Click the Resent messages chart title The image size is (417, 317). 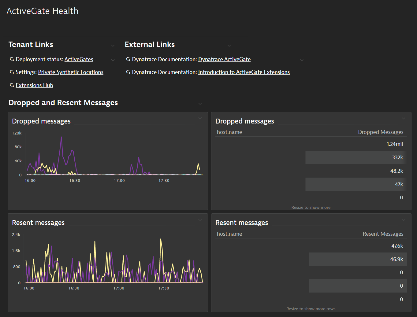coord(38,223)
